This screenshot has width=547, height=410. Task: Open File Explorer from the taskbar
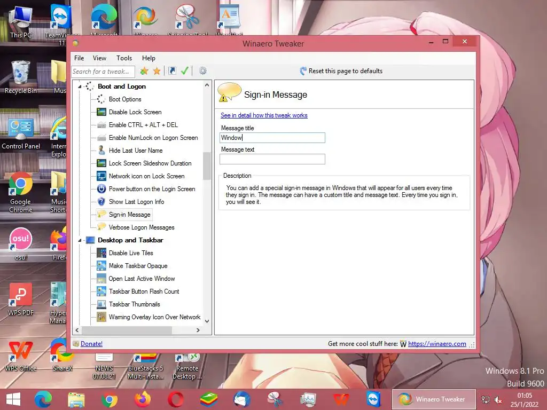(x=76, y=399)
